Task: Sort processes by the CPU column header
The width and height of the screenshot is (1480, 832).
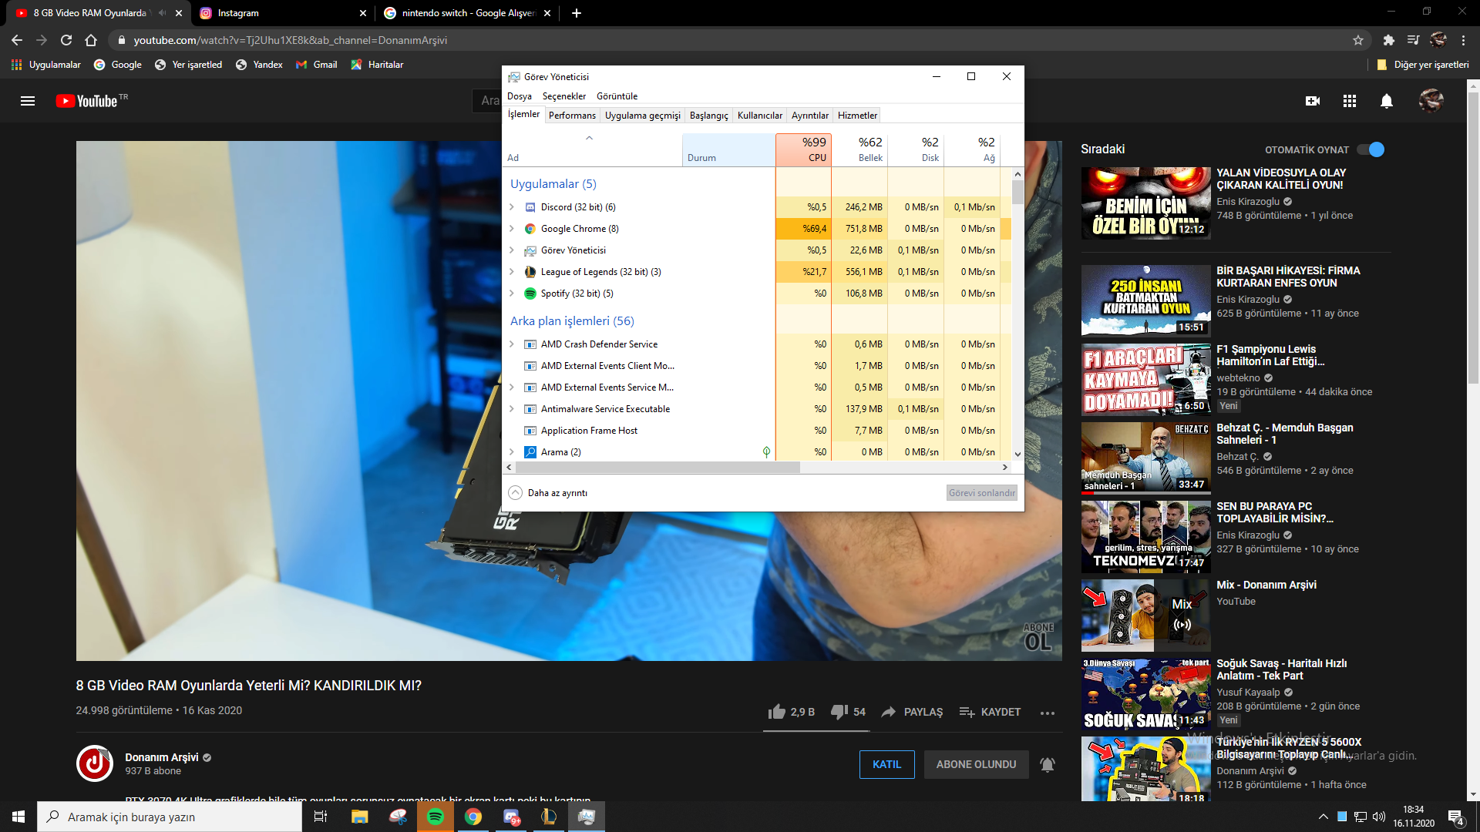Action: tap(803, 149)
